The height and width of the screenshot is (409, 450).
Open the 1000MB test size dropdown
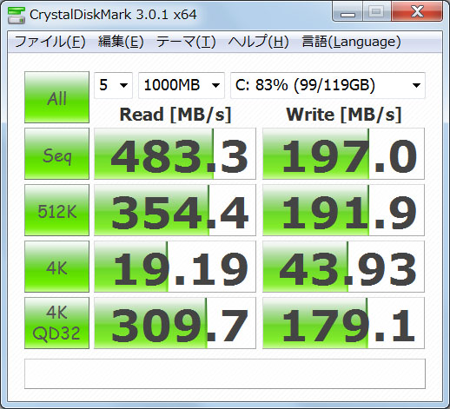click(x=182, y=85)
